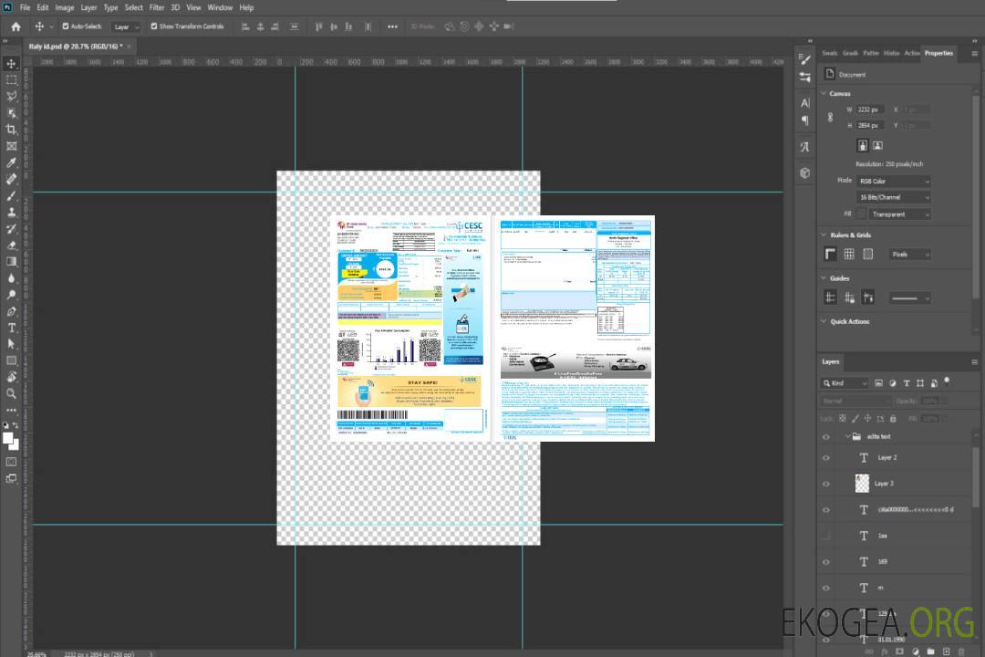Select the Crop tool
985x657 pixels.
pos(12,130)
